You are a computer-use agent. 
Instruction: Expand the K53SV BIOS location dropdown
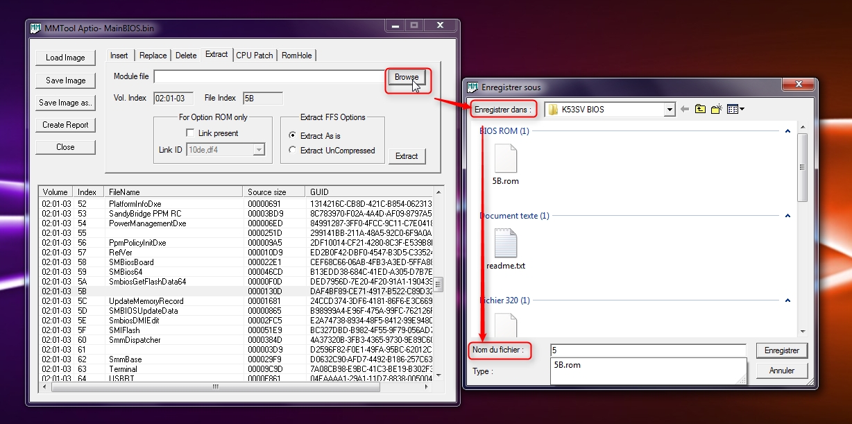tap(669, 110)
